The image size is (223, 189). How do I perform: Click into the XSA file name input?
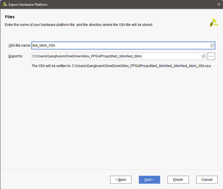[x=123, y=46]
